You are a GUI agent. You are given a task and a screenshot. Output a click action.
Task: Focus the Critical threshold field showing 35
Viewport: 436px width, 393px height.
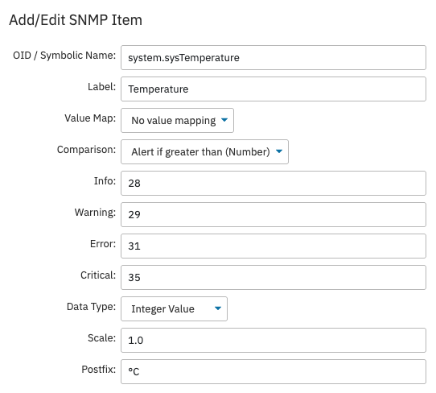point(274,278)
